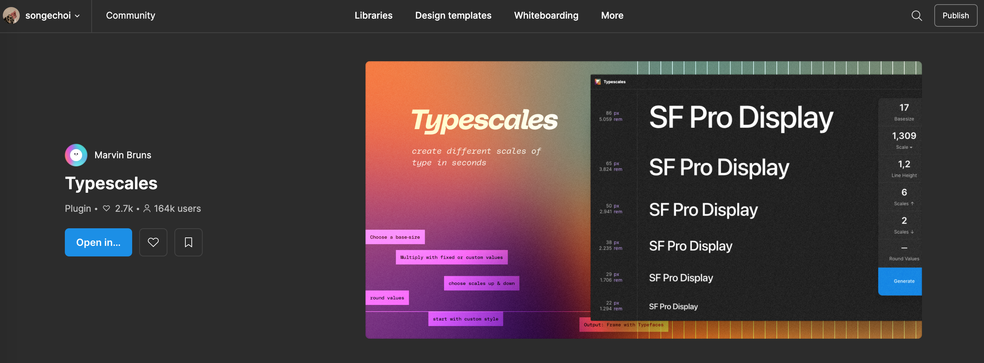The image size is (984, 363).
Task: Save plugin with bookmark button
Action: click(x=188, y=242)
